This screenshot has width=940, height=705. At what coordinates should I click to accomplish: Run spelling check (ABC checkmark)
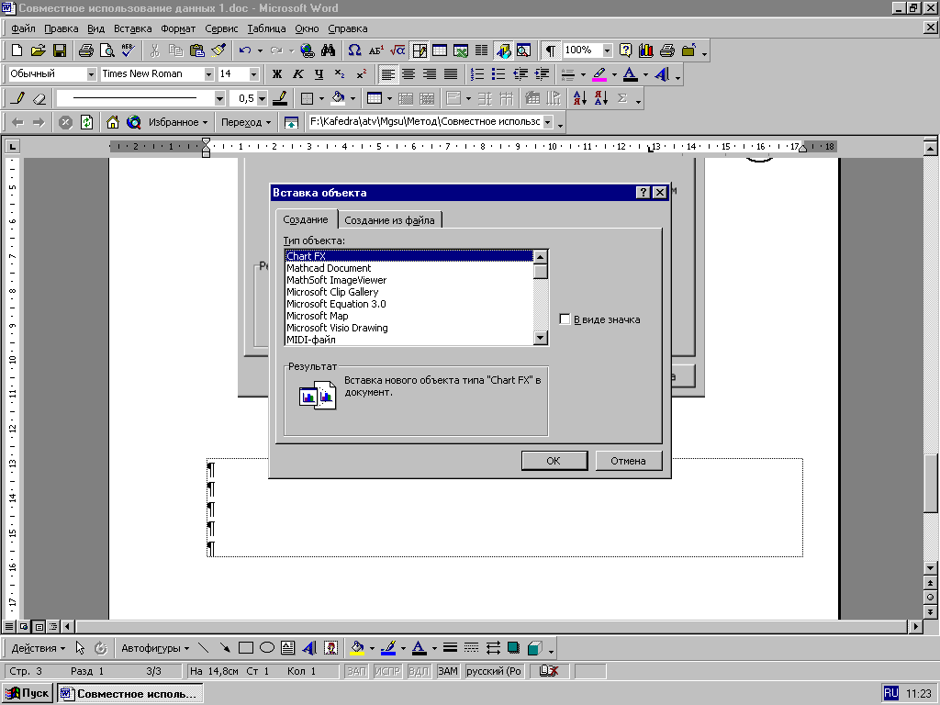point(128,50)
